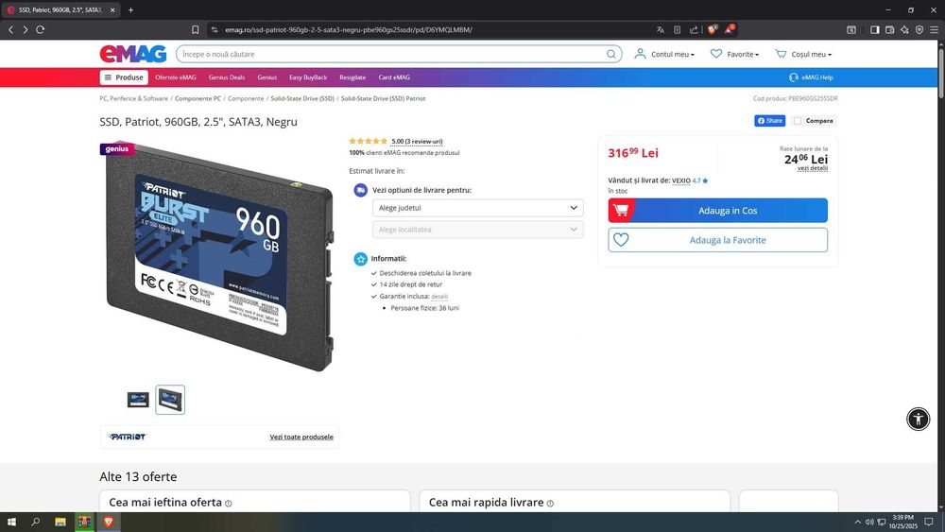The height and width of the screenshot is (532, 945).
Task: Open Brave Shields lion icon
Action: 713,29
